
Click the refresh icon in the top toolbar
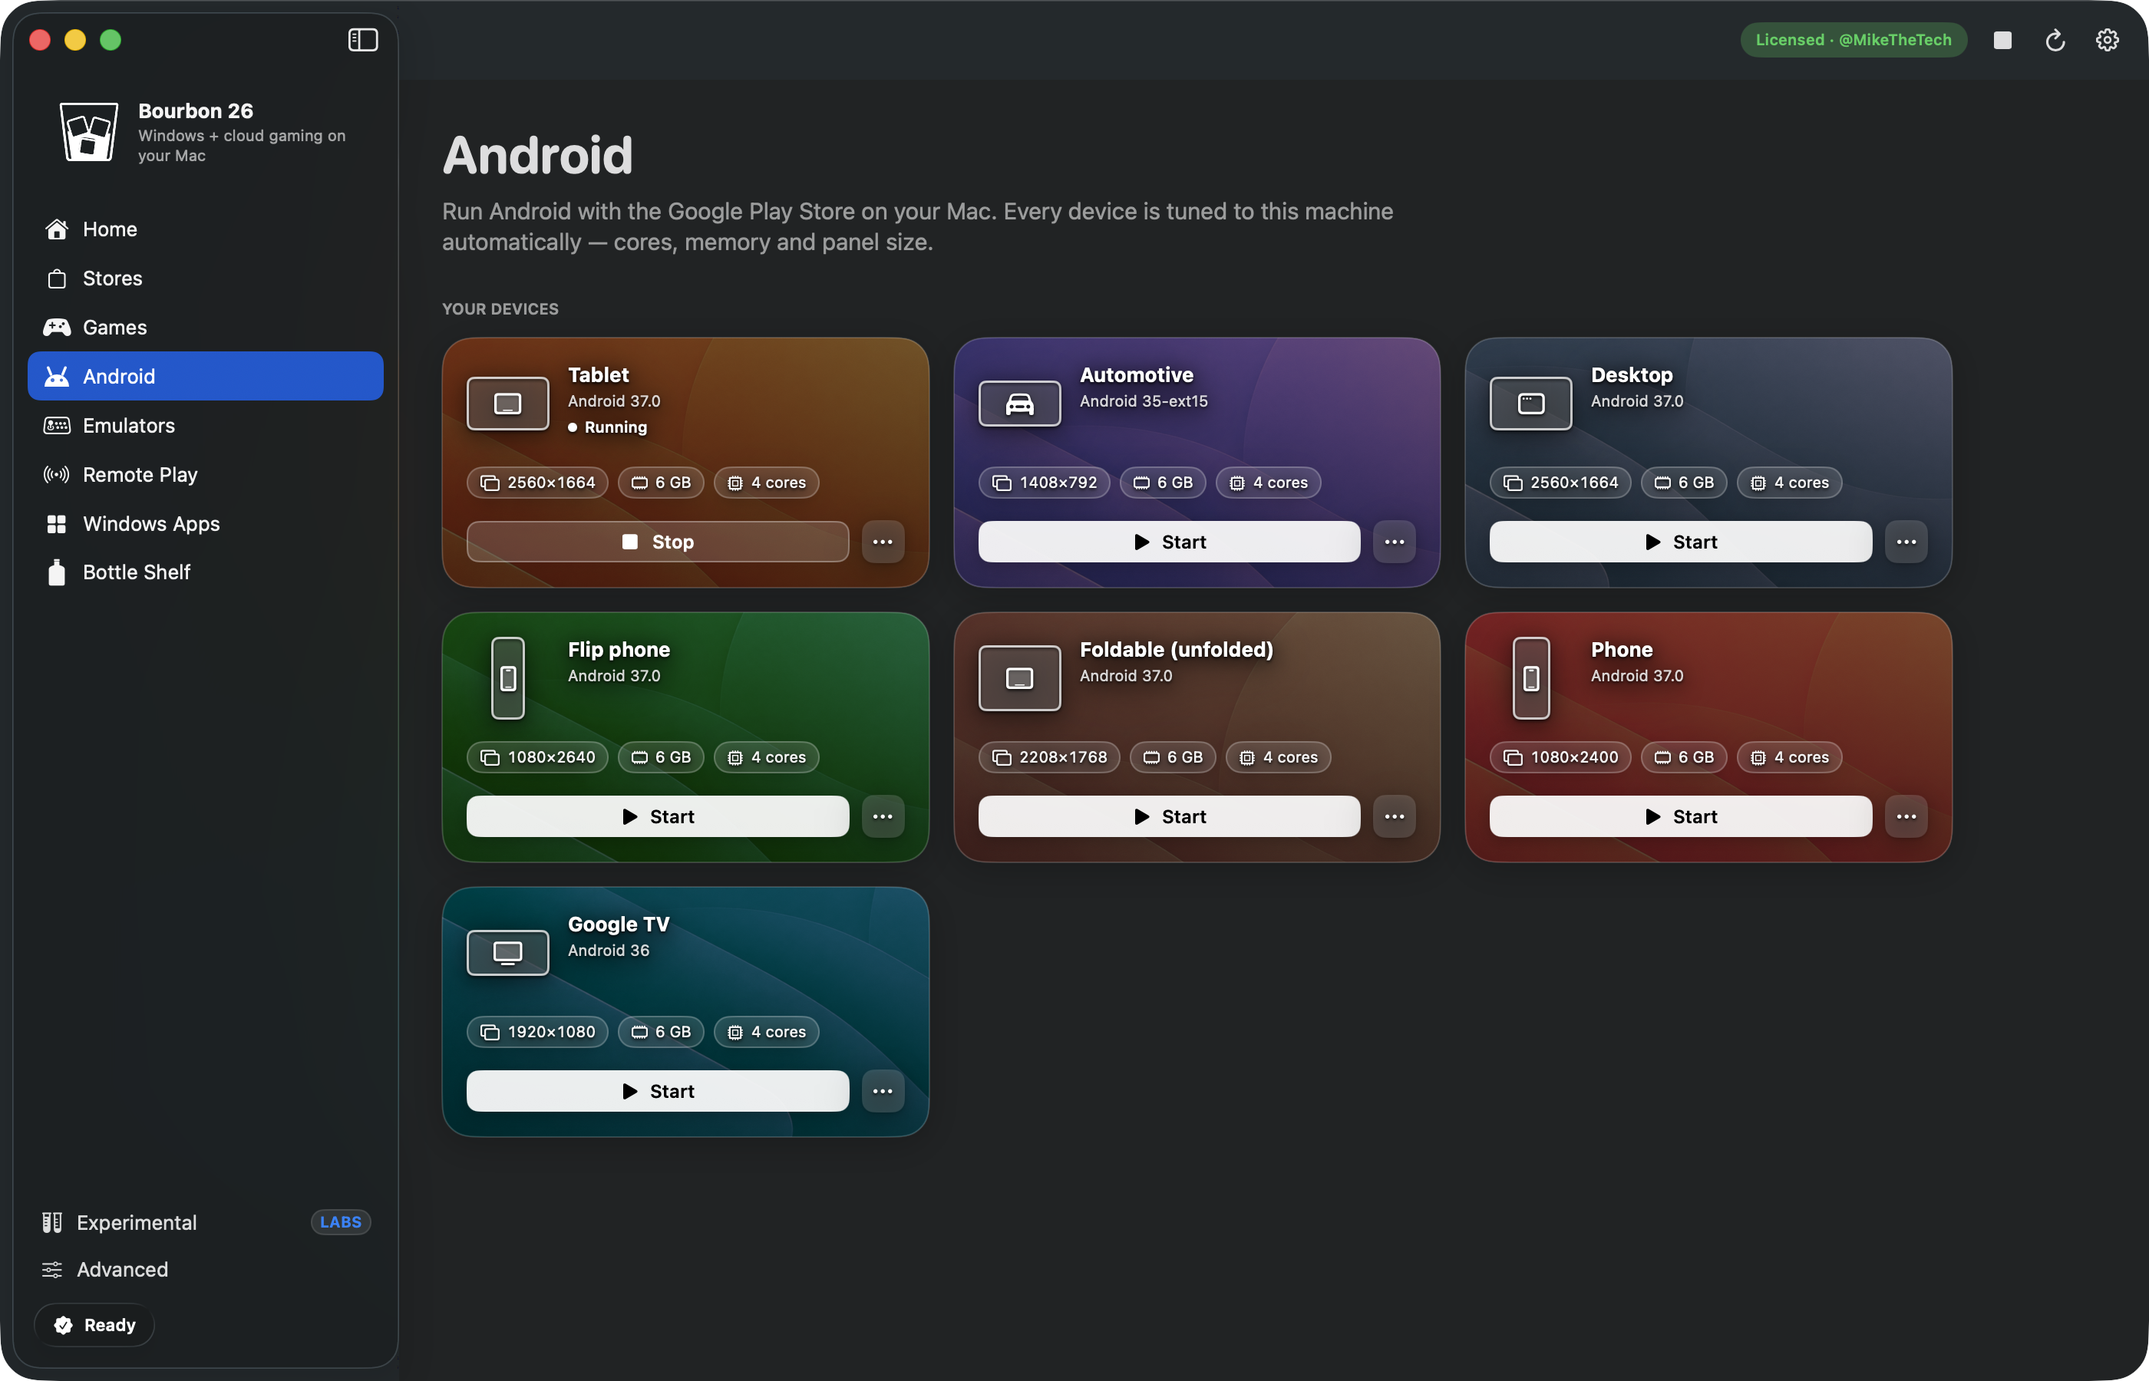point(2055,39)
